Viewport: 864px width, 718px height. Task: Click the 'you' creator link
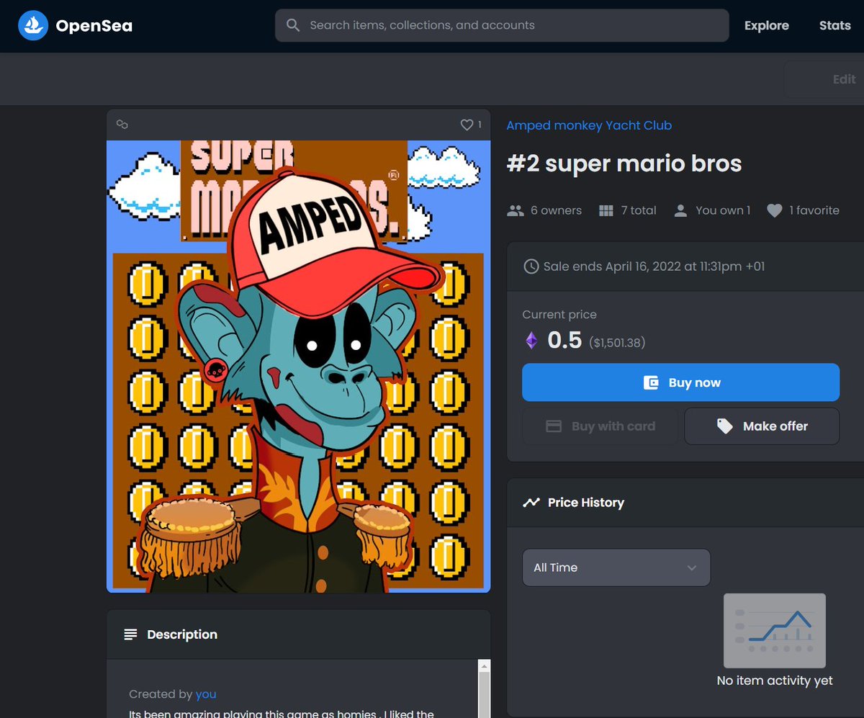pos(206,694)
